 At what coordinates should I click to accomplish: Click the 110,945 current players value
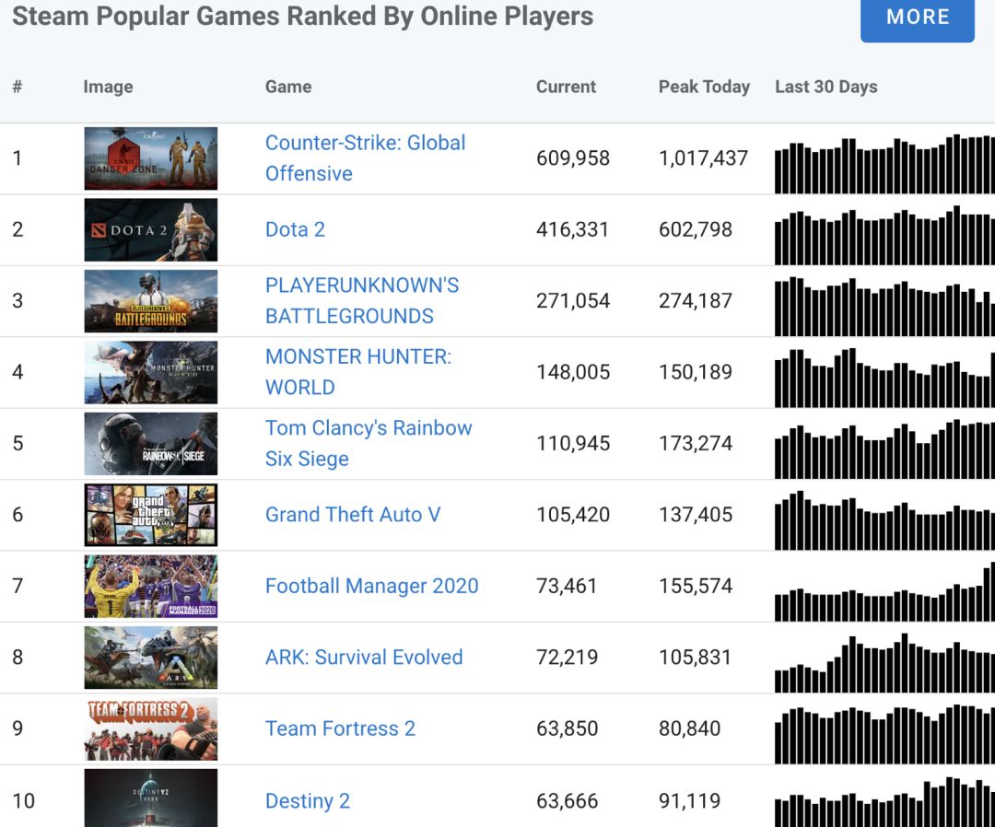coord(573,443)
